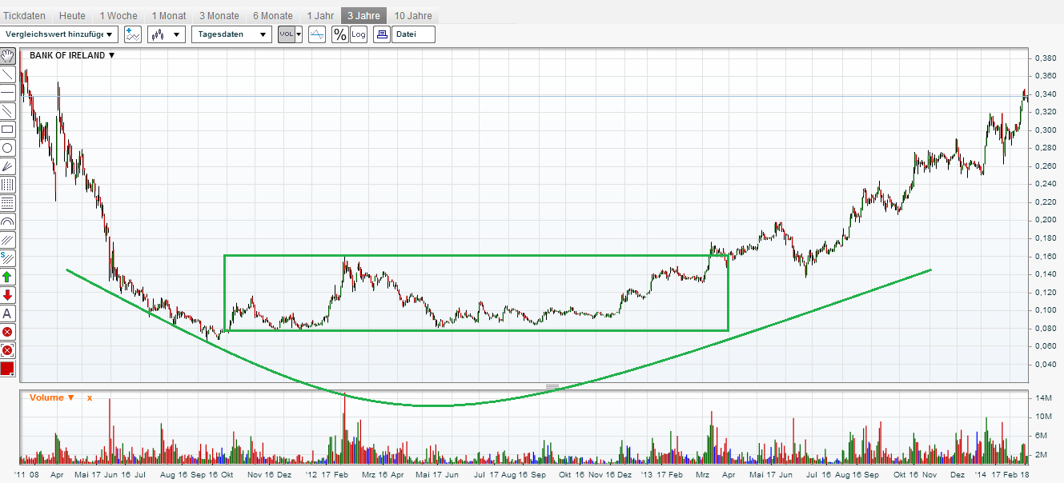This screenshot has width=1064, height=483.
Task: Open the Tagesdaten interval dropdown
Action: coord(231,34)
